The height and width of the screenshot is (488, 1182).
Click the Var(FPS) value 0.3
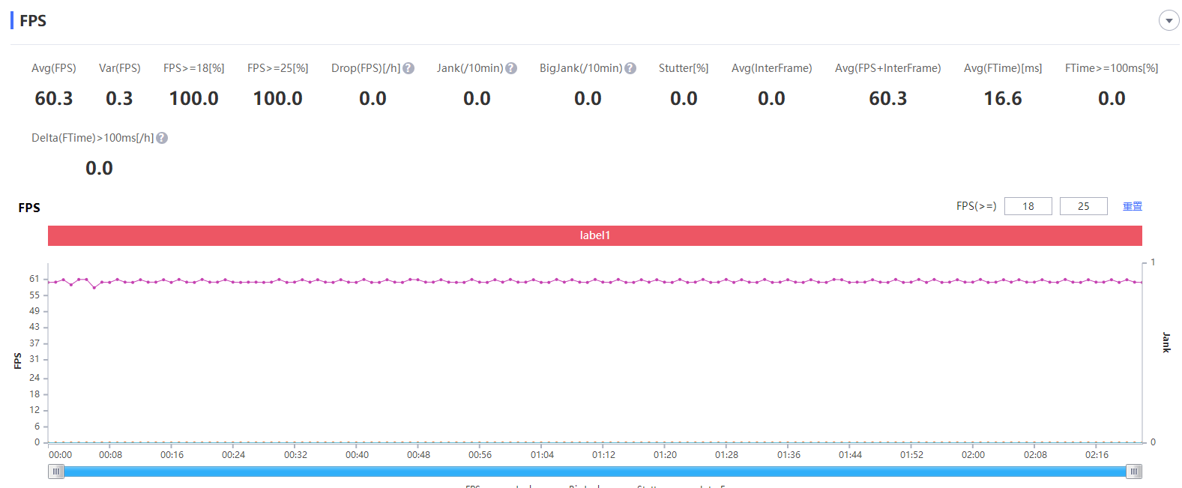(119, 98)
